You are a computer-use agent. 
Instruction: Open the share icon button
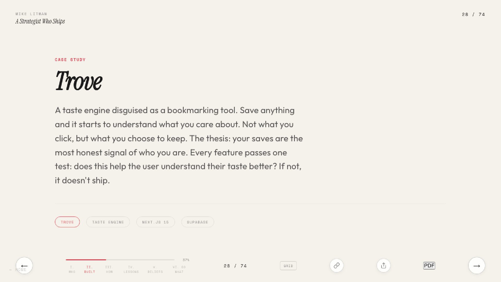[x=383, y=266]
